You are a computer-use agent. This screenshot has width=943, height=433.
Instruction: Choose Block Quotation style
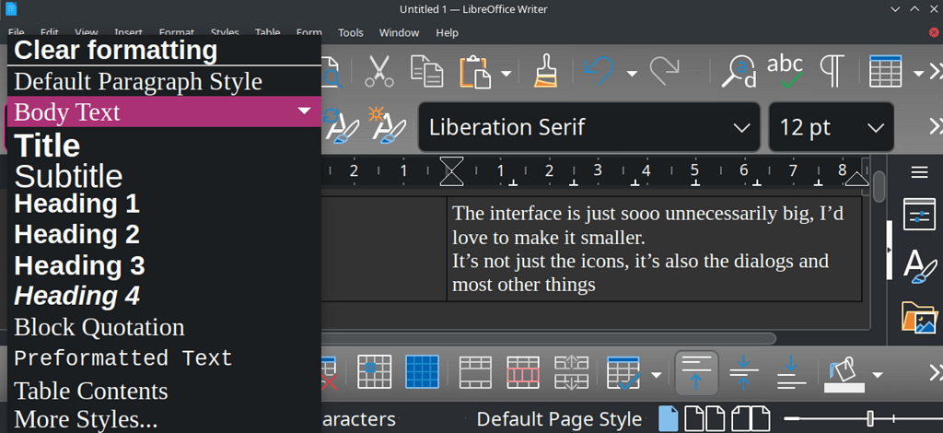[164, 327]
